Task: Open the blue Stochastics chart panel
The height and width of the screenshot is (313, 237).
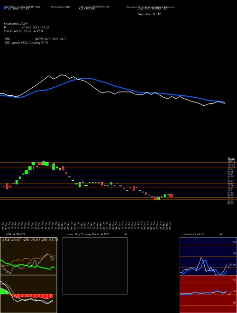Action: (208, 256)
